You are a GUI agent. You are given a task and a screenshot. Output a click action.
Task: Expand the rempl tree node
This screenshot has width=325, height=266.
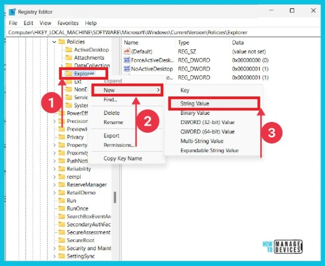[x=54, y=177]
